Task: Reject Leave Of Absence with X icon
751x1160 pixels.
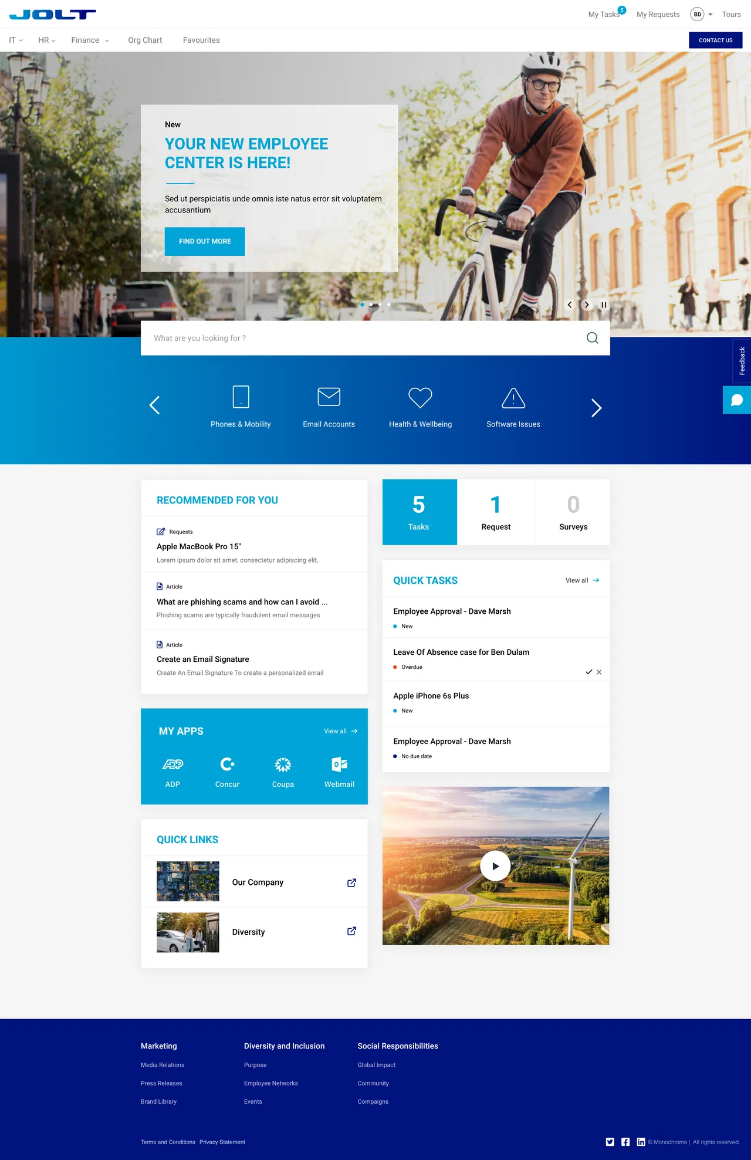Action: coord(599,672)
